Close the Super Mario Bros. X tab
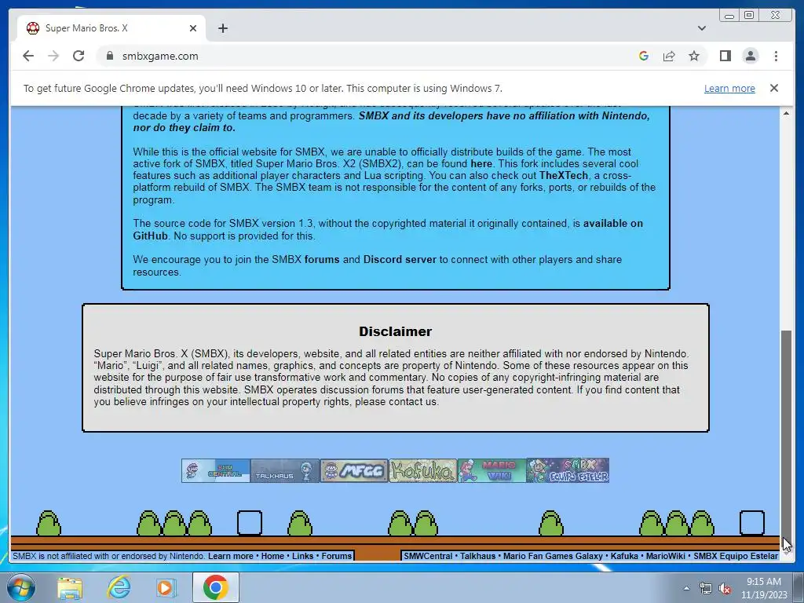This screenshot has width=804, height=603. pos(193,28)
